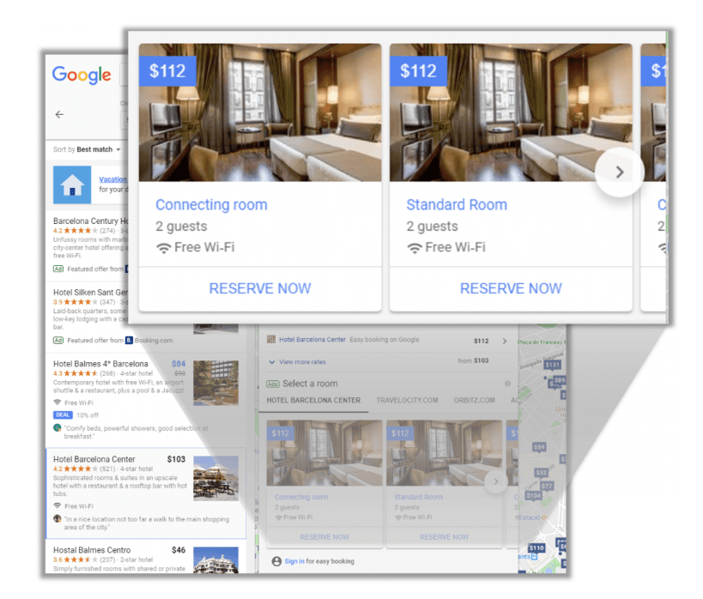Click Hostal Balmes Centro thumbnail photo
Viewport: 703px width, 599px height.
[215, 560]
